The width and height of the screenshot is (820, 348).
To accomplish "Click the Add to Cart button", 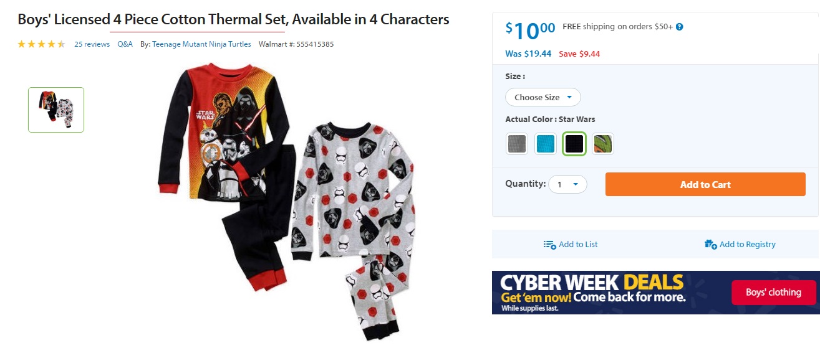I will tap(705, 184).
